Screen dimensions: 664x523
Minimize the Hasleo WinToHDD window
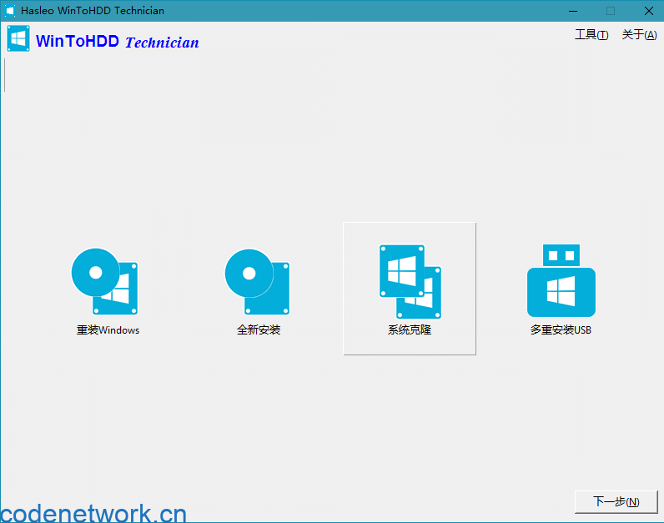pyautogui.click(x=573, y=11)
